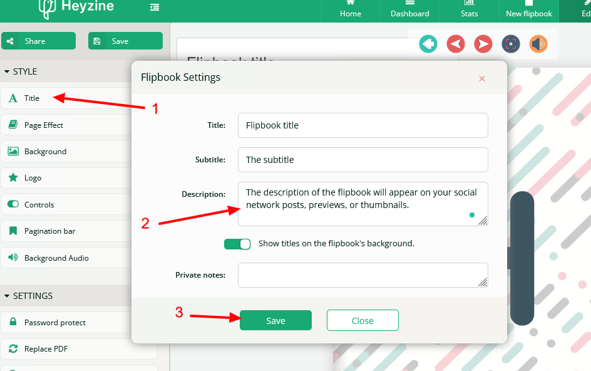Open the Background option
The height and width of the screenshot is (371, 591).
66,151
